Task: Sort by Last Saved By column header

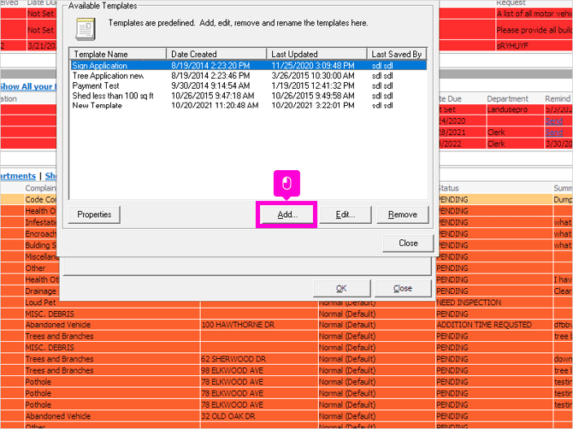Action: click(x=397, y=54)
